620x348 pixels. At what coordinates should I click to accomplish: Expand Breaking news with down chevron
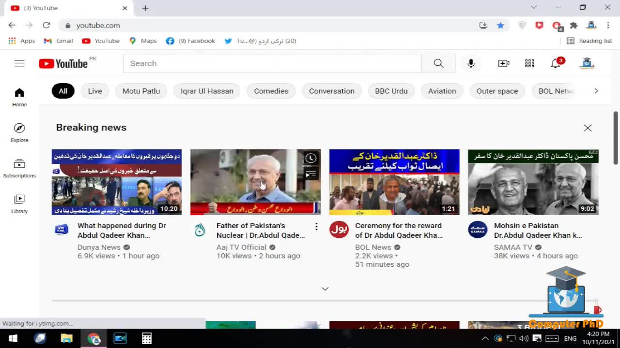[x=325, y=289]
